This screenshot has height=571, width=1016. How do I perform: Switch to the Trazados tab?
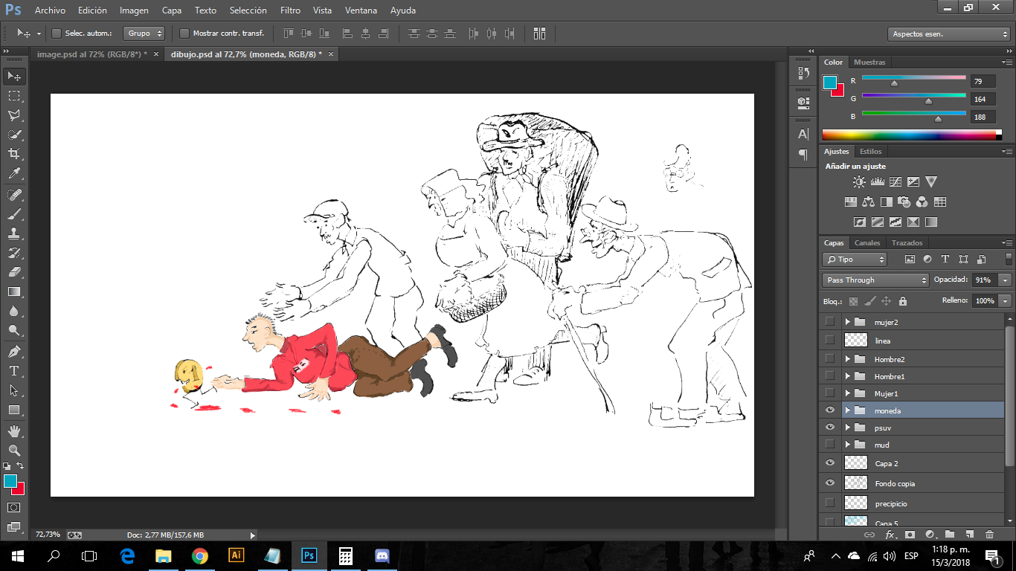click(x=907, y=243)
